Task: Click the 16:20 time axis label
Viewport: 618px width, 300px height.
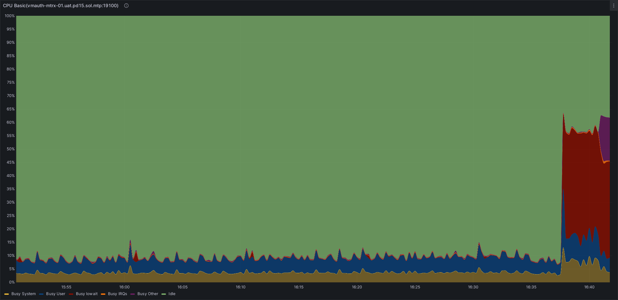Action: click(x=357, y=287)
